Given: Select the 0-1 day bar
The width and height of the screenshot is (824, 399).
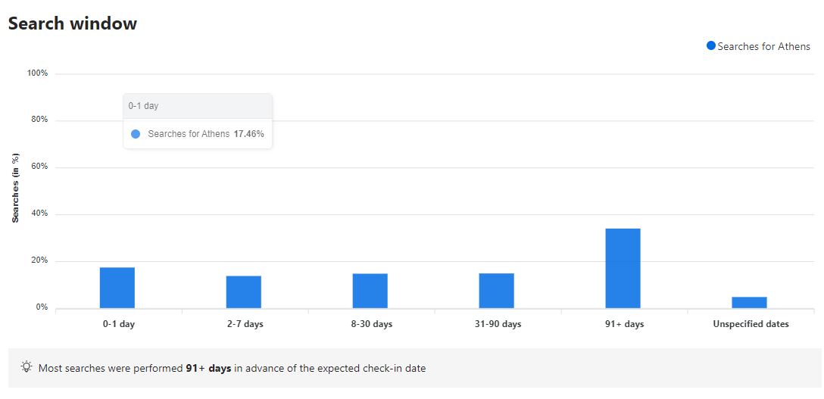Looking at the screenshot, I should pos(117,288).
